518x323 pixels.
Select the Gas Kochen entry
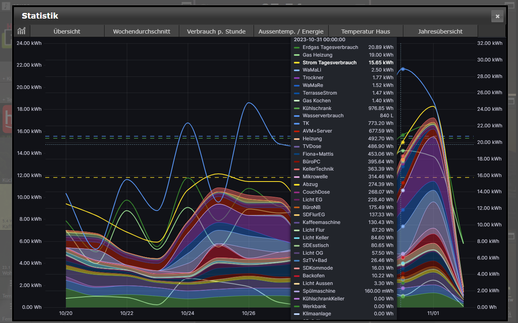pyautogui.click(x=344, y=101)
